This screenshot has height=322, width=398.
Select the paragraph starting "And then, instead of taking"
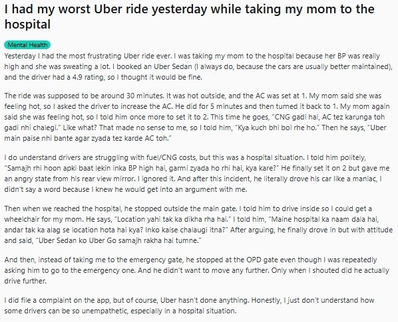coord(197,270)
